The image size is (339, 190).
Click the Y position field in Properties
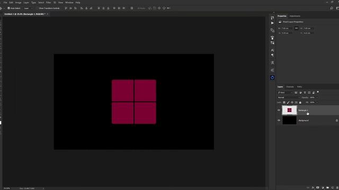pos(309,33)
